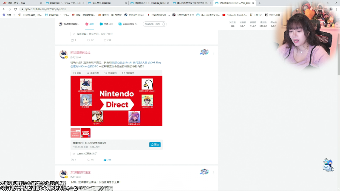Open the 合集和列表 tab
Screen dimensions: 340x191
point(128,24)
